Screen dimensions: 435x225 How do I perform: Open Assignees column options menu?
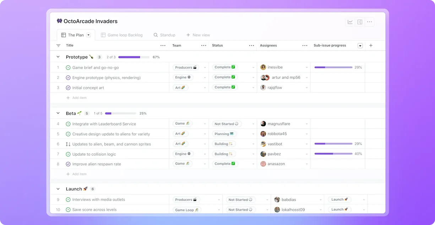[305, 45]
